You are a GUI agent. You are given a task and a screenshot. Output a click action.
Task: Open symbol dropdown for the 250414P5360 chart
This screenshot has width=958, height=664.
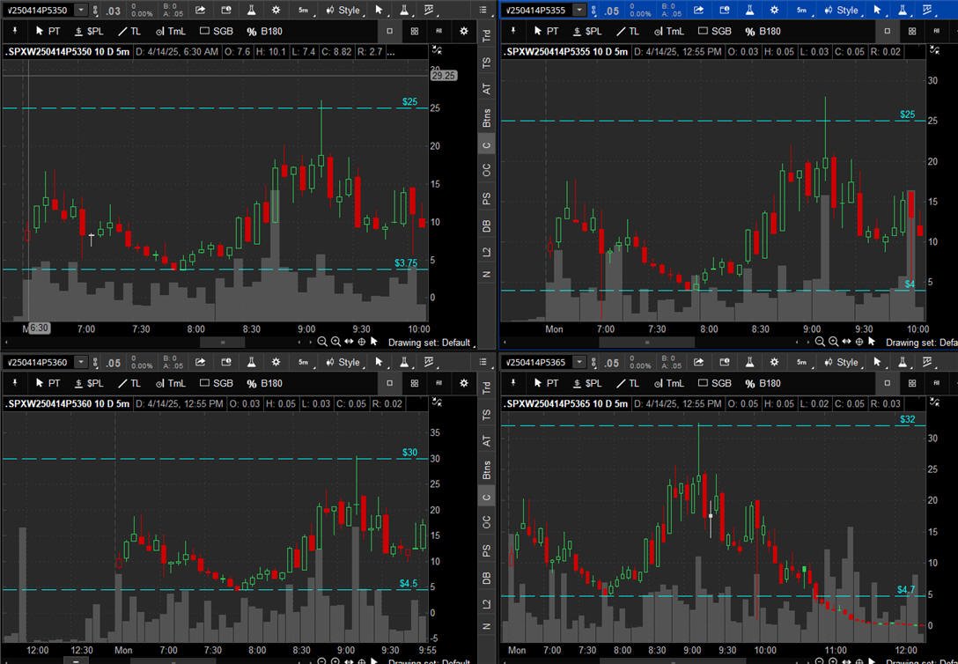tap(81, 362)
